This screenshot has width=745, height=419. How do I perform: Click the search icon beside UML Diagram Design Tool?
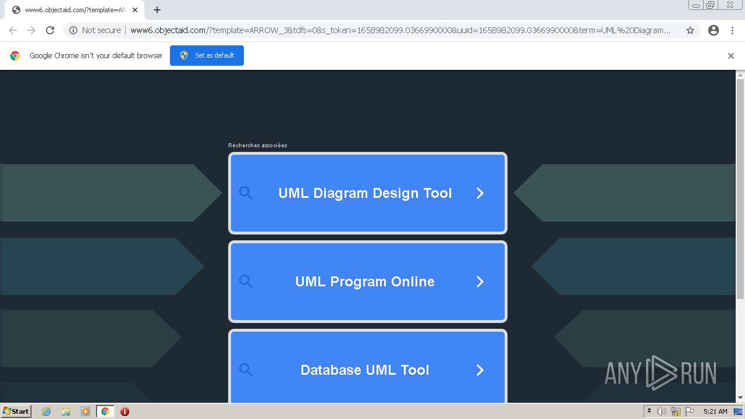click(x=246, y=193)
